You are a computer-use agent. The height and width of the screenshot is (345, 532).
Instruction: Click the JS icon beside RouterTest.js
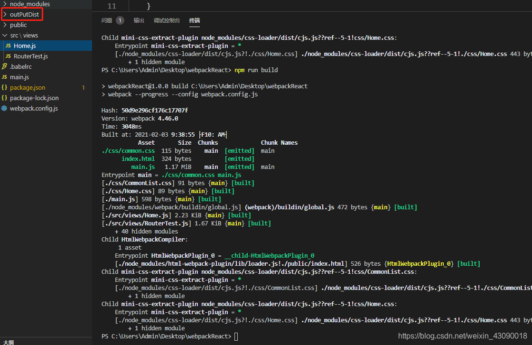pos(8,56)
